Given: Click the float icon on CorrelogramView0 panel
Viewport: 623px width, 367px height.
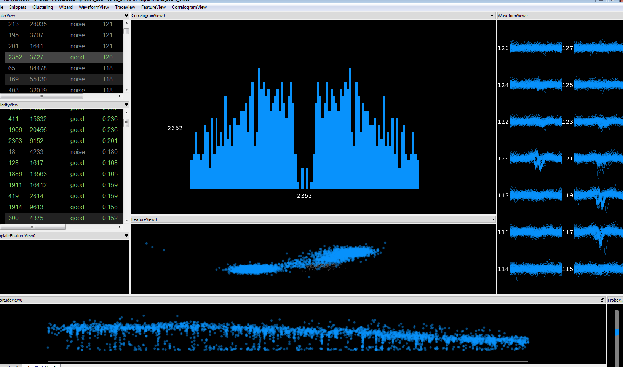Looking at the screenshot, I should tap(492, 16).
